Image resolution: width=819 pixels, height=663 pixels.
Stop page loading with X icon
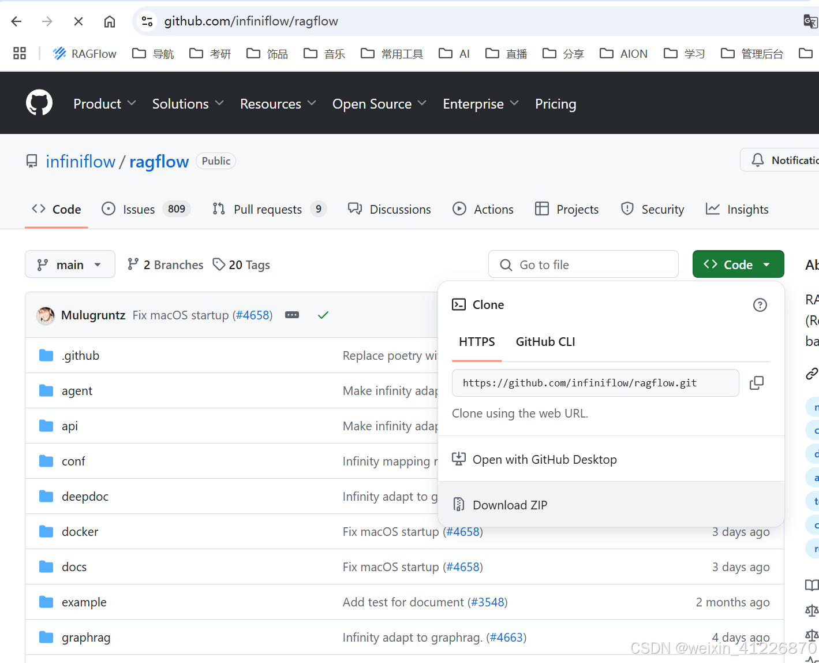pyautogui.click(x=78, y=21)
